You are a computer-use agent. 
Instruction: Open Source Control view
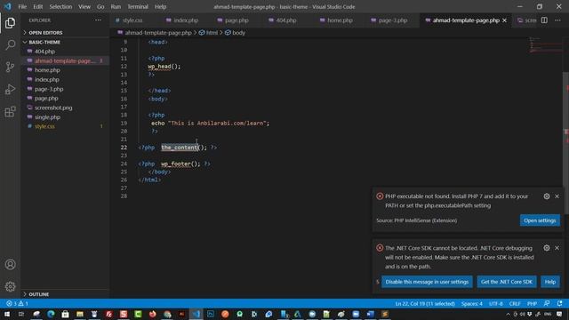pyautogui.click(x=10, y=67)
